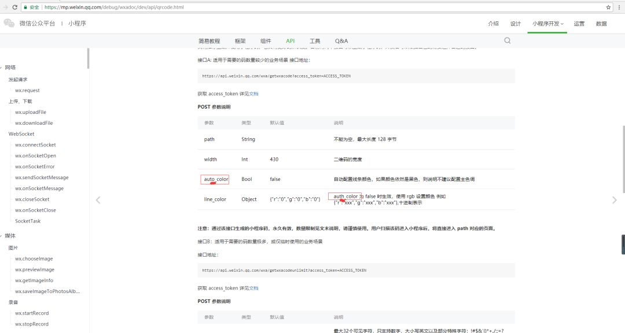Open wx.saveImageToPhotosAlbum in sidebar
This screenshot has height=333, width=625.
coord(47,291)
